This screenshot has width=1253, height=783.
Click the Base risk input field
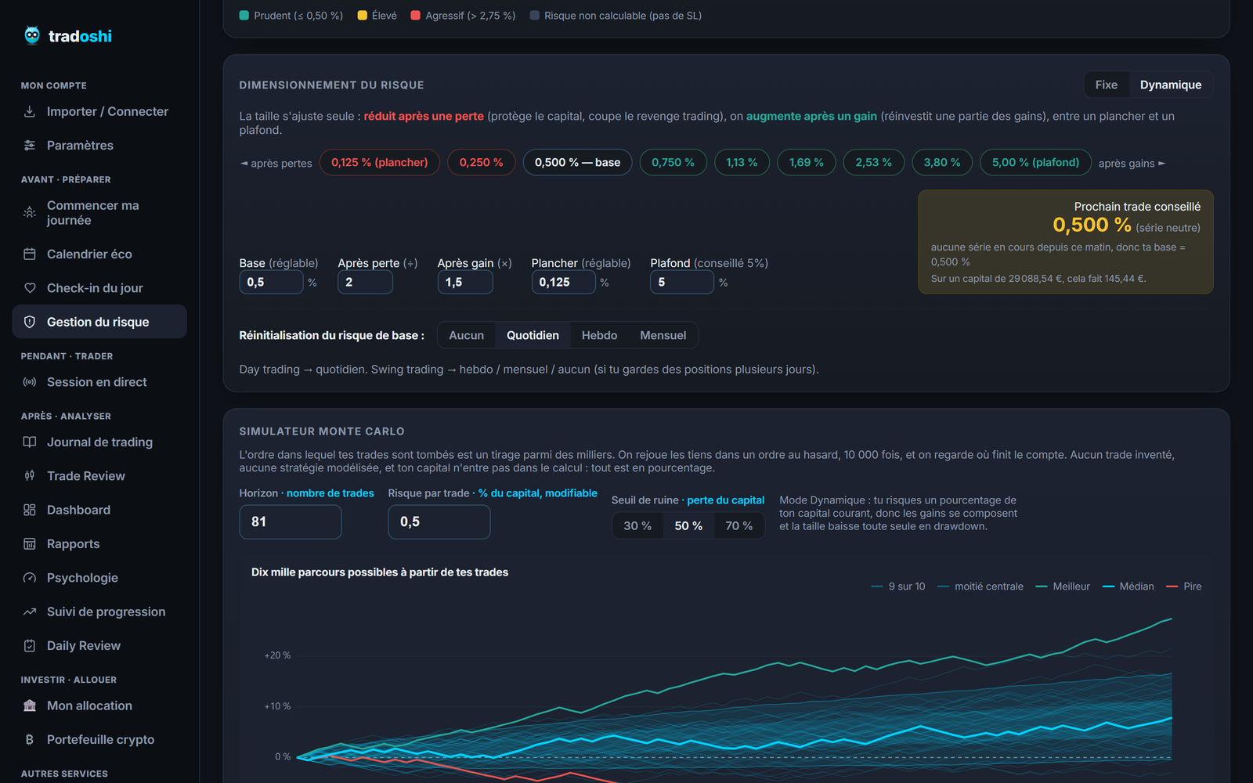tap(271, 282)
